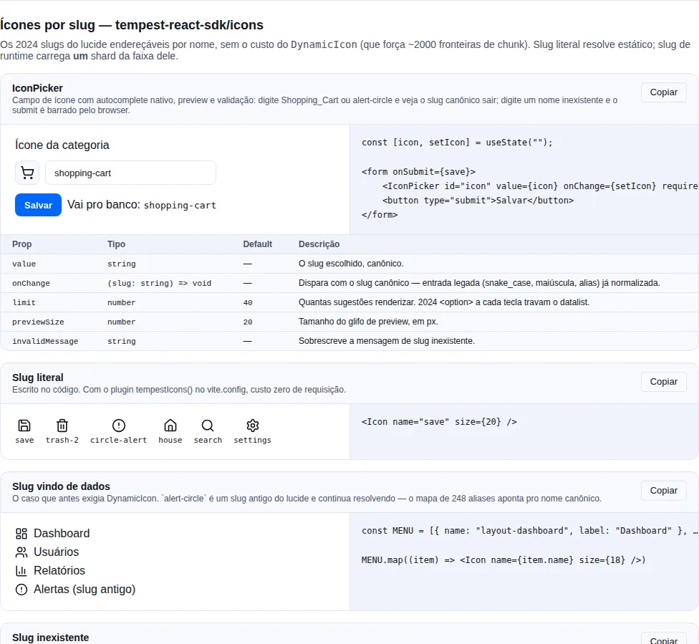Click the bar chart icon beside Relatórios
Screen dimensions: 699x644
click(x=21, y=571)
